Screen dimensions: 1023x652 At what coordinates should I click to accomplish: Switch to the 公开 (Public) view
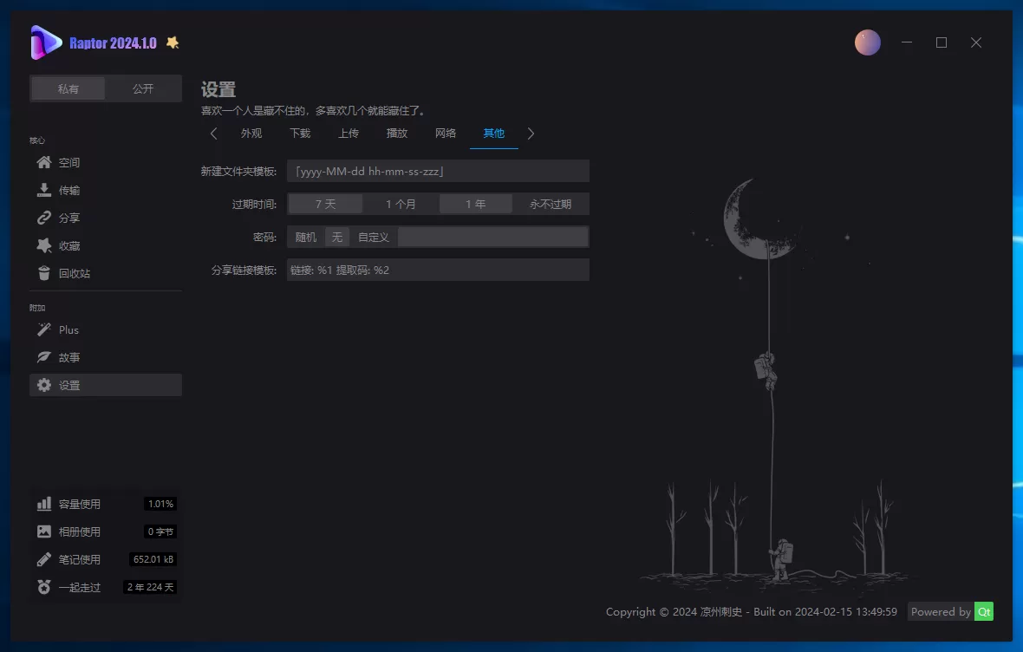(x=142, y=88)
